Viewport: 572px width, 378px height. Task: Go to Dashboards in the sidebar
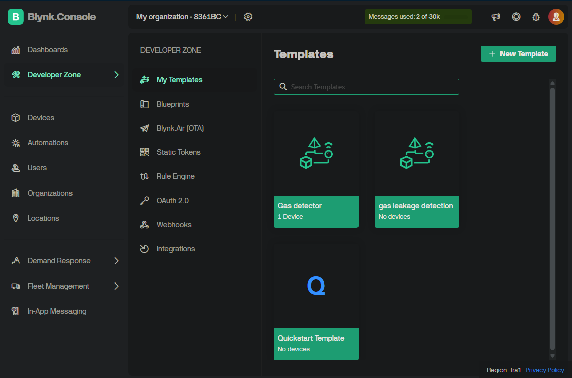tap(47, 50)
